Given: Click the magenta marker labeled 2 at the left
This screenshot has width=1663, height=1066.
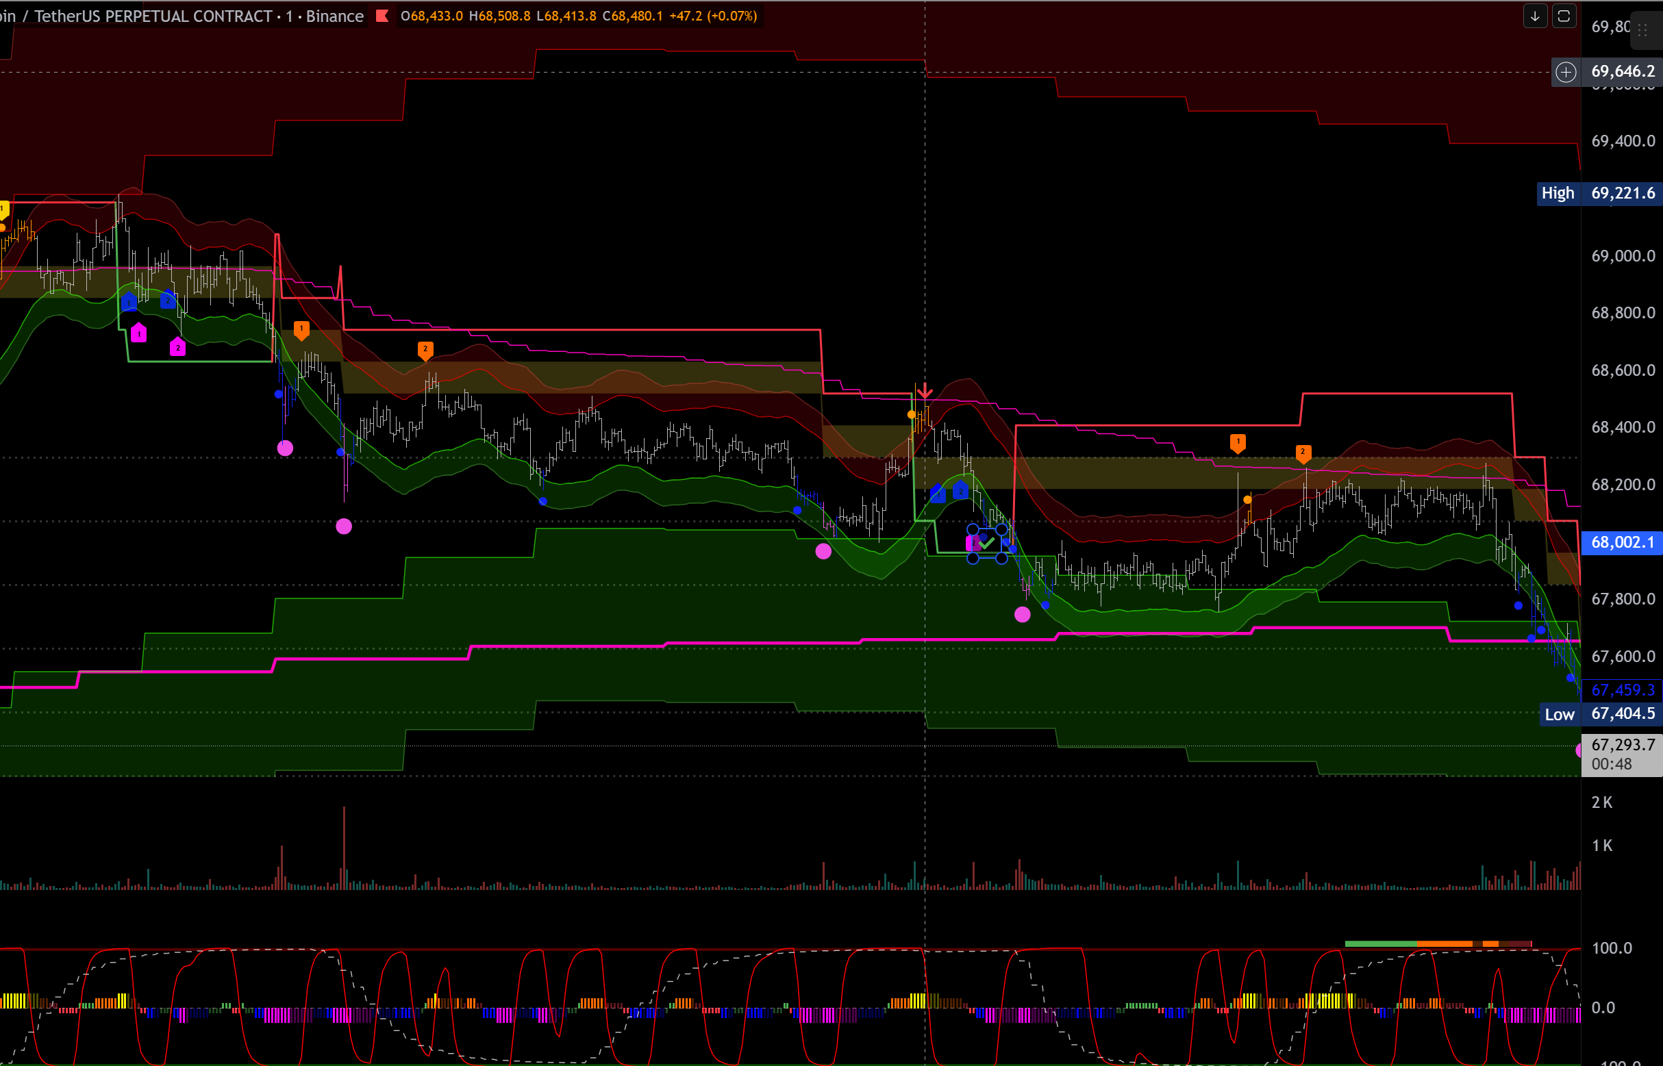Looking at the screenshot, I should [x=177, y=348].
